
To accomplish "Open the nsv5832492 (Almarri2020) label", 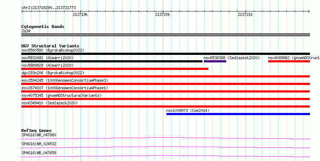I will pos(47,58).
